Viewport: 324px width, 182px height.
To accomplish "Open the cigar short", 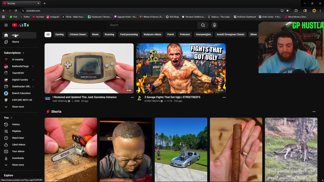I will coord(236,150).
